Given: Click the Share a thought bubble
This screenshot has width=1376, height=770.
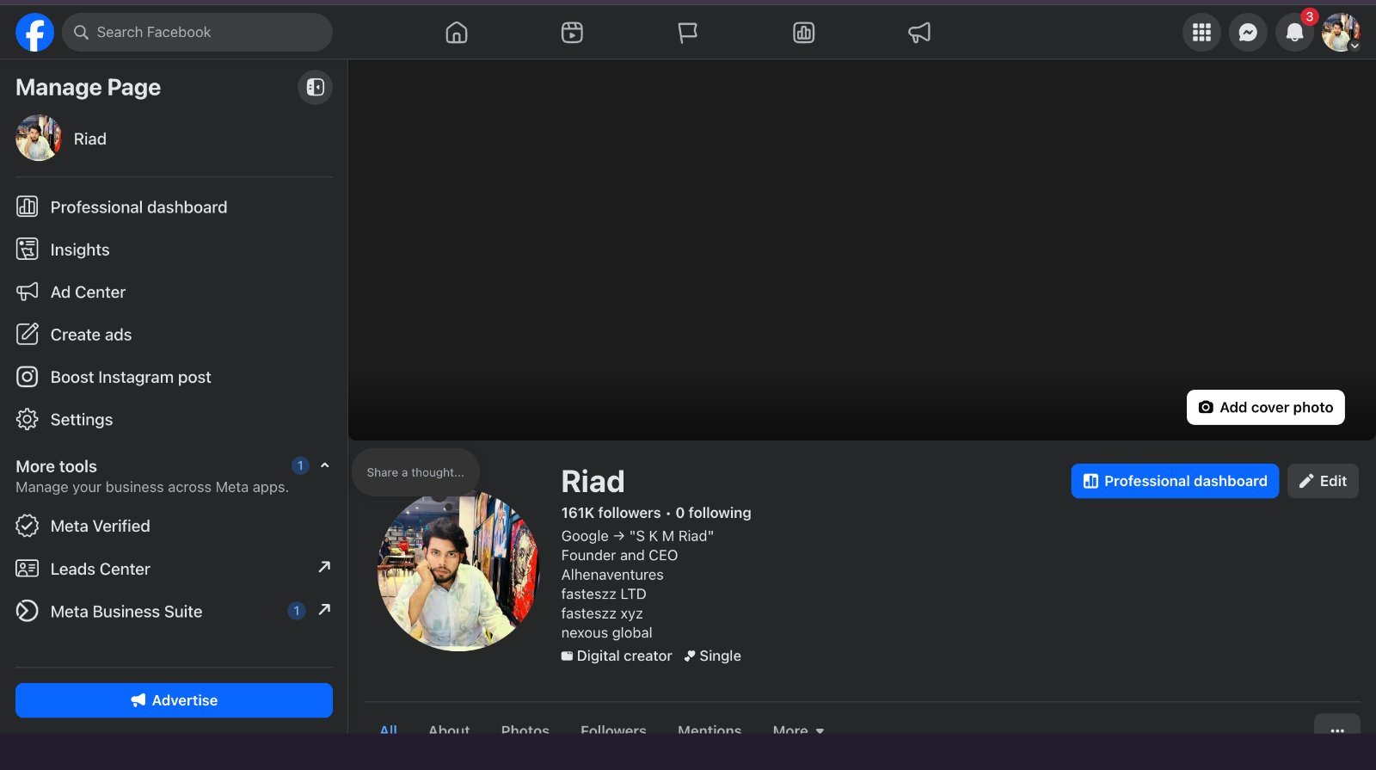Looking at the screenshot, I should tap(415, 472).
